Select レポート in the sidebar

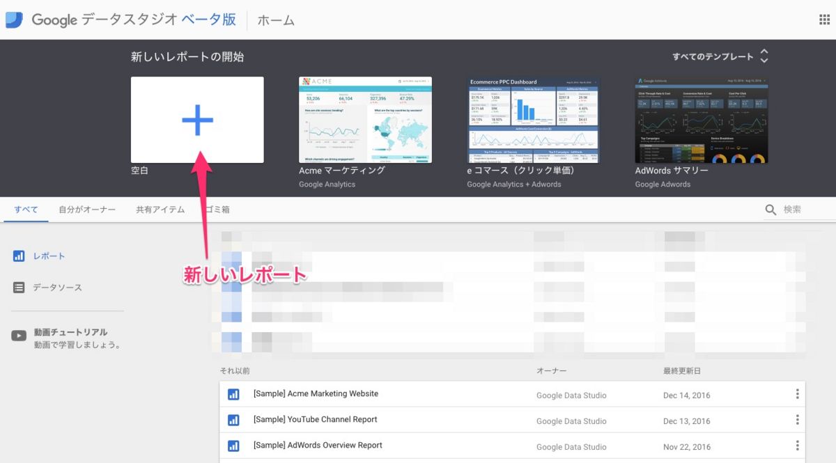click(x=49, y=256)
